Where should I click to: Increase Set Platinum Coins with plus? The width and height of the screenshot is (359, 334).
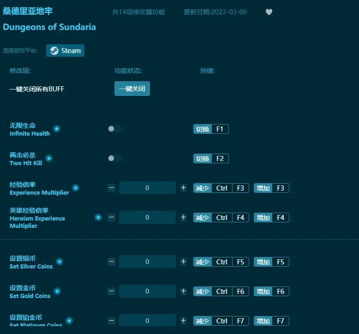183,321
